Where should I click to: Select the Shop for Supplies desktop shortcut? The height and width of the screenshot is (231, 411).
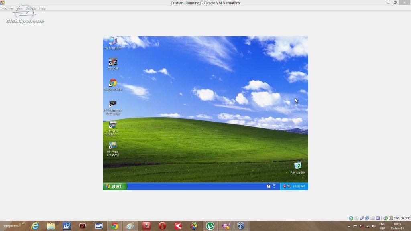pos(113,128)
